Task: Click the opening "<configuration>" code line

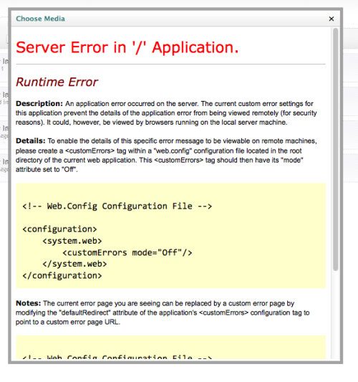Action: tap(59, 229)
